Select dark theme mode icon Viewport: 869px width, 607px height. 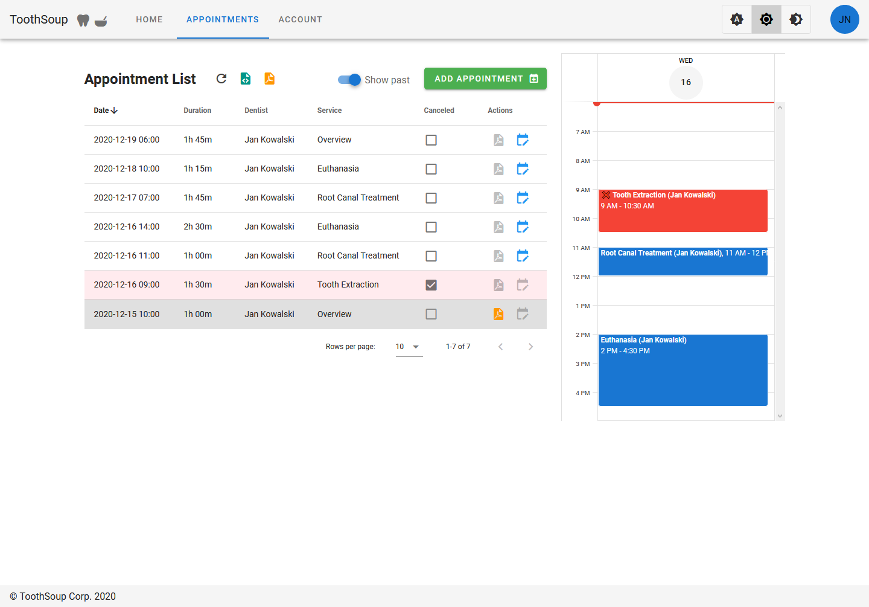point(796,19)
